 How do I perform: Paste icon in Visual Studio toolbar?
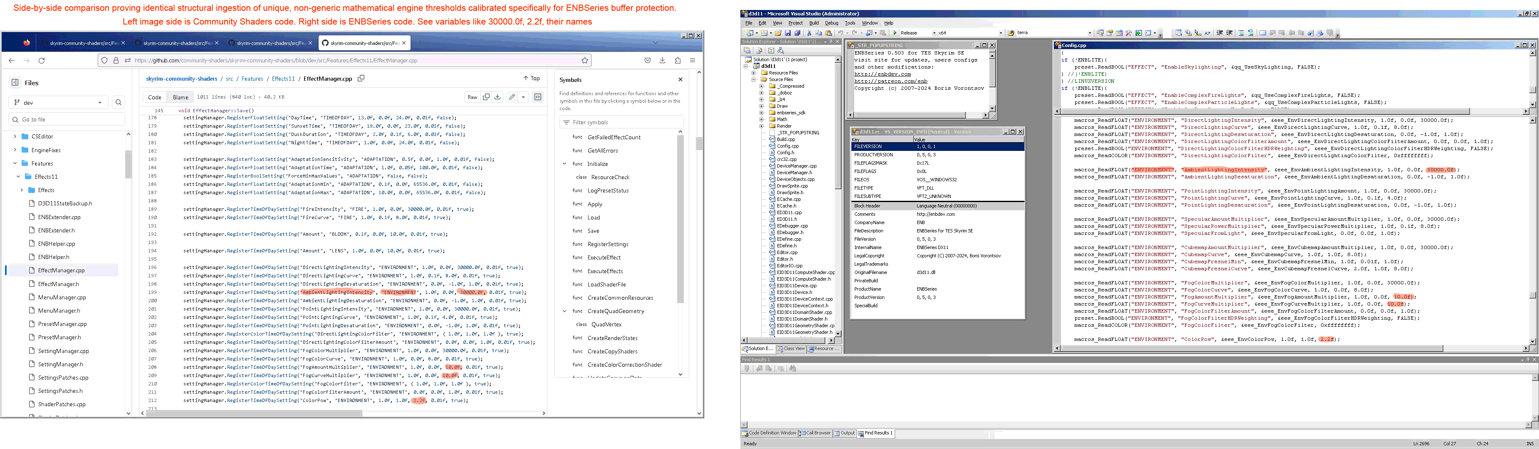[x=829, y=33]
